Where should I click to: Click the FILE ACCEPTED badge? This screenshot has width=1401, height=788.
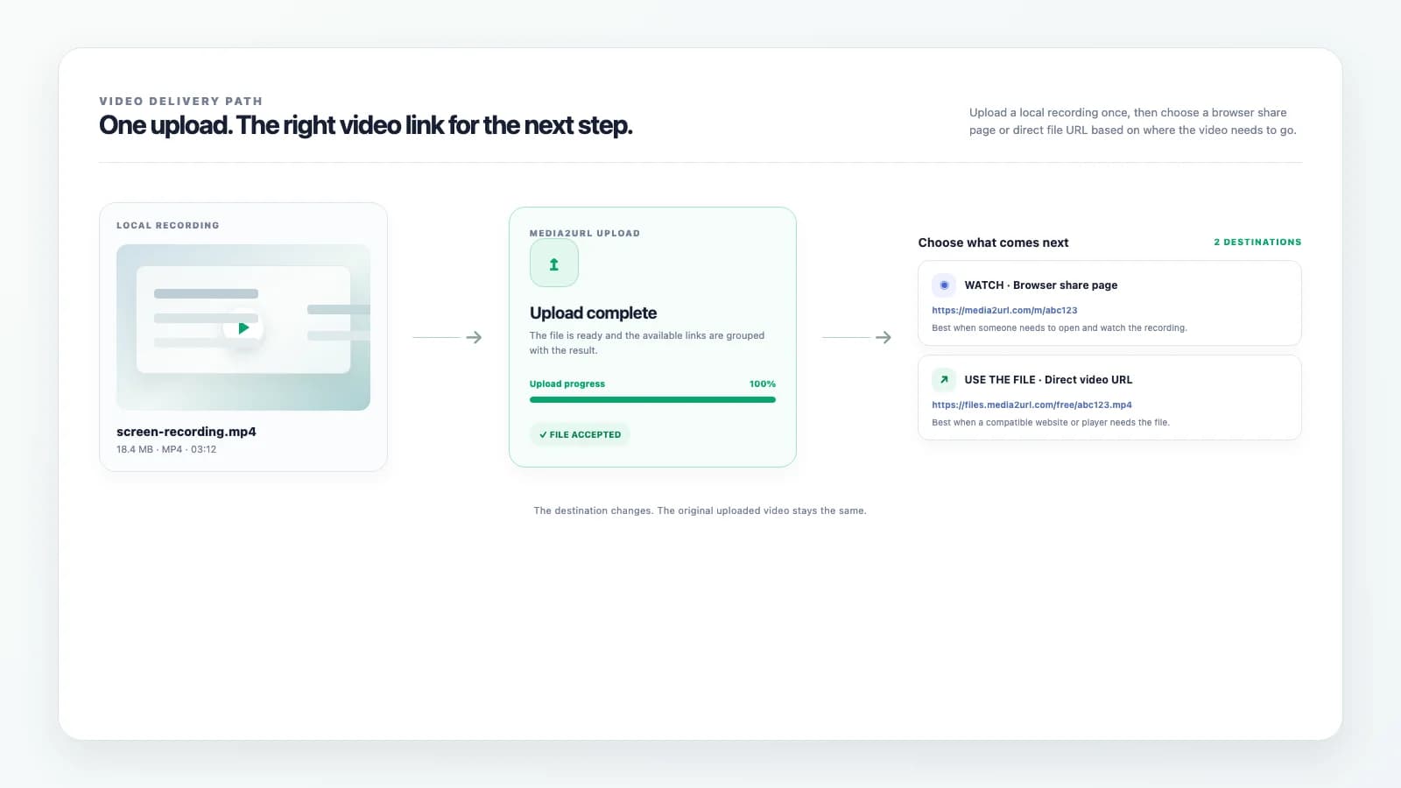click(580, 434)
